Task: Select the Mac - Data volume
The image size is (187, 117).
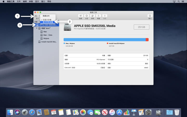Action: pyautogui.click(x=46, y=35)
